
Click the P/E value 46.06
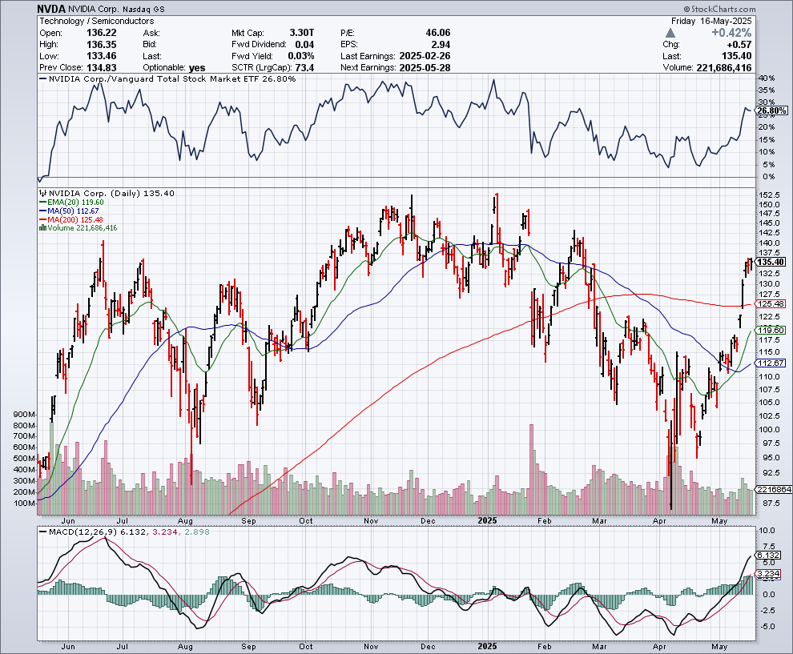point(438,33)
